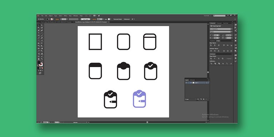Viewport: 274px width, 137px height.
Task: Select the Scale tool
Action: [x=42, y=40]
